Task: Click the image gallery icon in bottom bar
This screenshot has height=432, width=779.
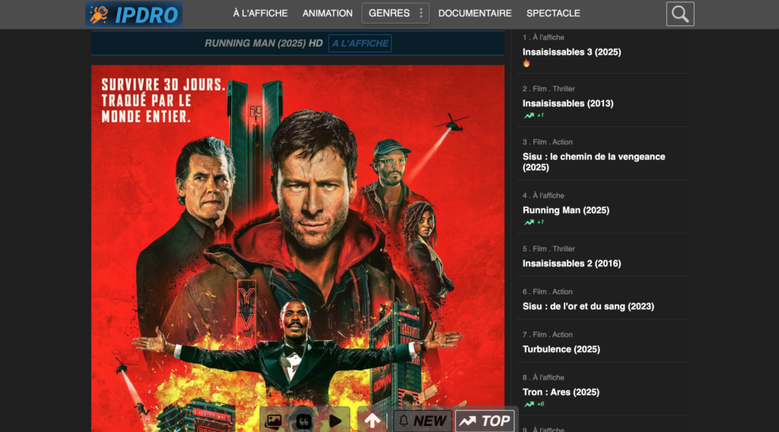Action: tap(274, 421)
